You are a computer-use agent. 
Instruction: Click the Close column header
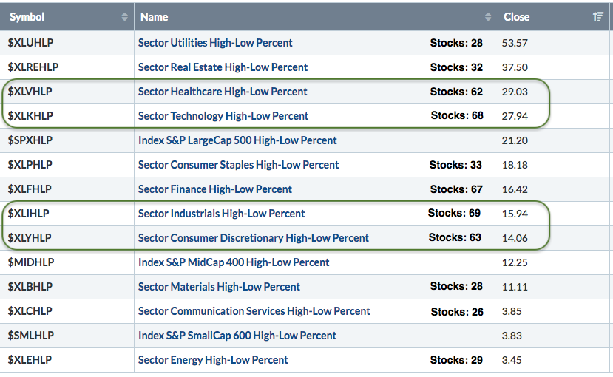tap(517, 17)
